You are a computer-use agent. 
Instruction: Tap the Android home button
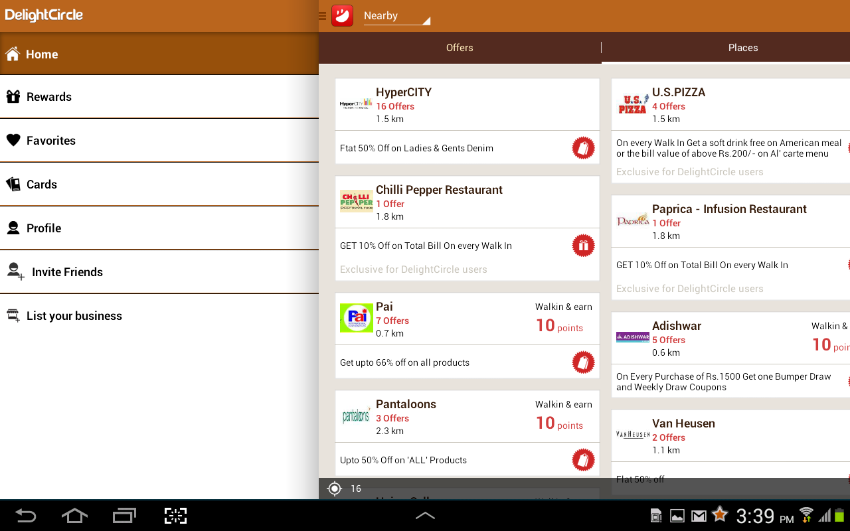point(74,516)
